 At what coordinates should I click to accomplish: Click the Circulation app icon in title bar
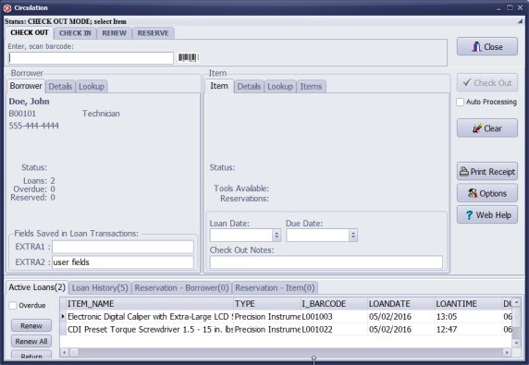7,7
